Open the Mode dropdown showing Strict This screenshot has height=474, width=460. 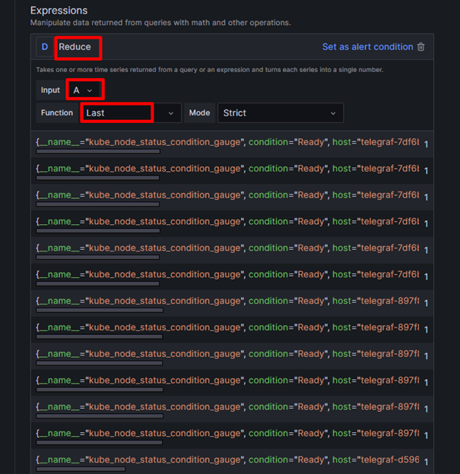point(280,113)
